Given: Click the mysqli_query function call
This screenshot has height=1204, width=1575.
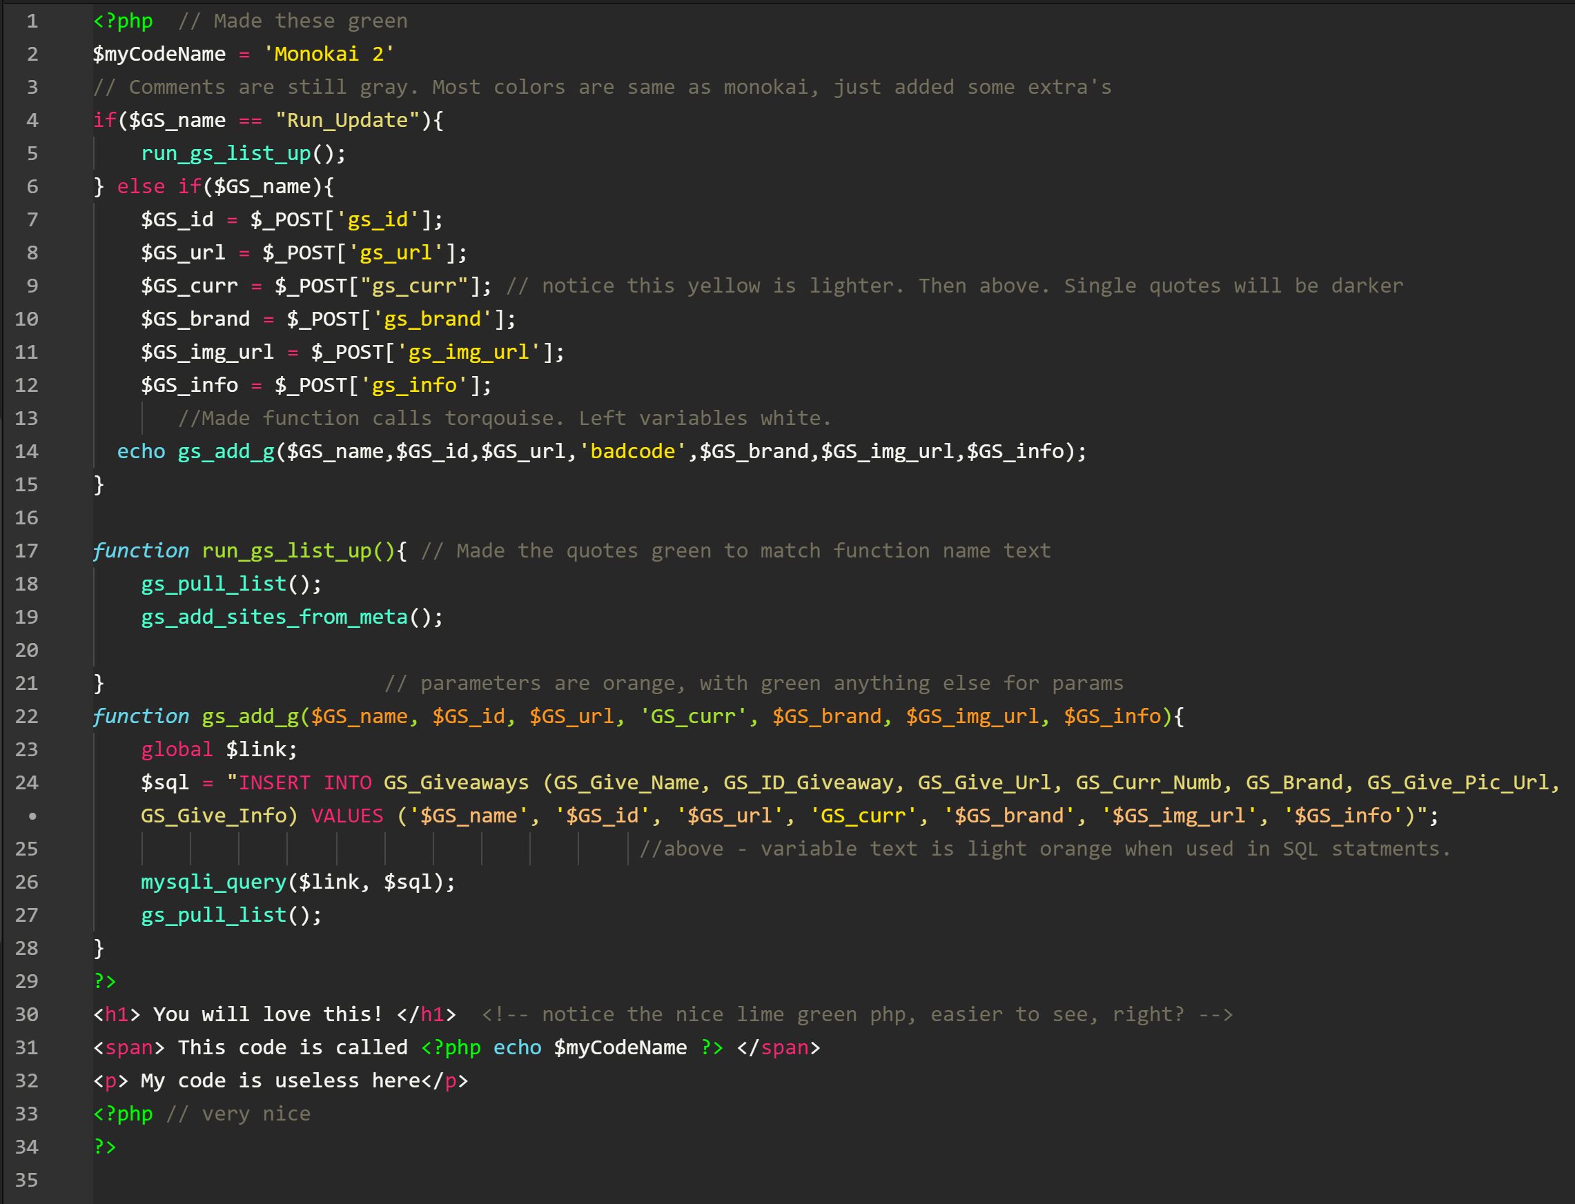Looking at the screenshot, I should (x=214, y=882).
